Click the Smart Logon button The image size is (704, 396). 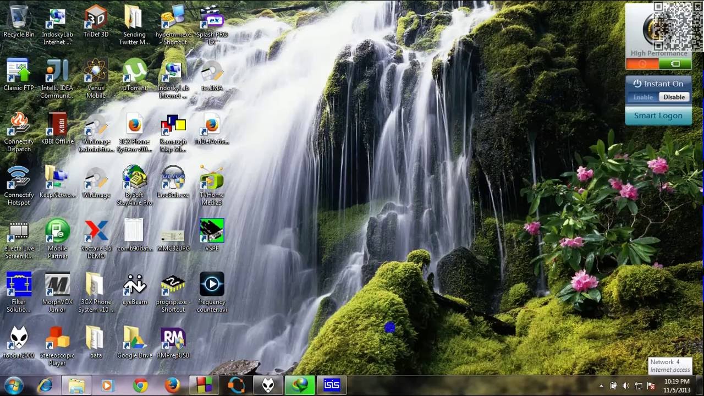click(x=658, y=116)
